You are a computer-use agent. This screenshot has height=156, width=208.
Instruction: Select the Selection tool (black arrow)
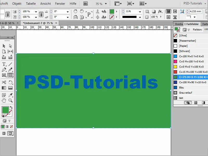(x=4, y=46)
